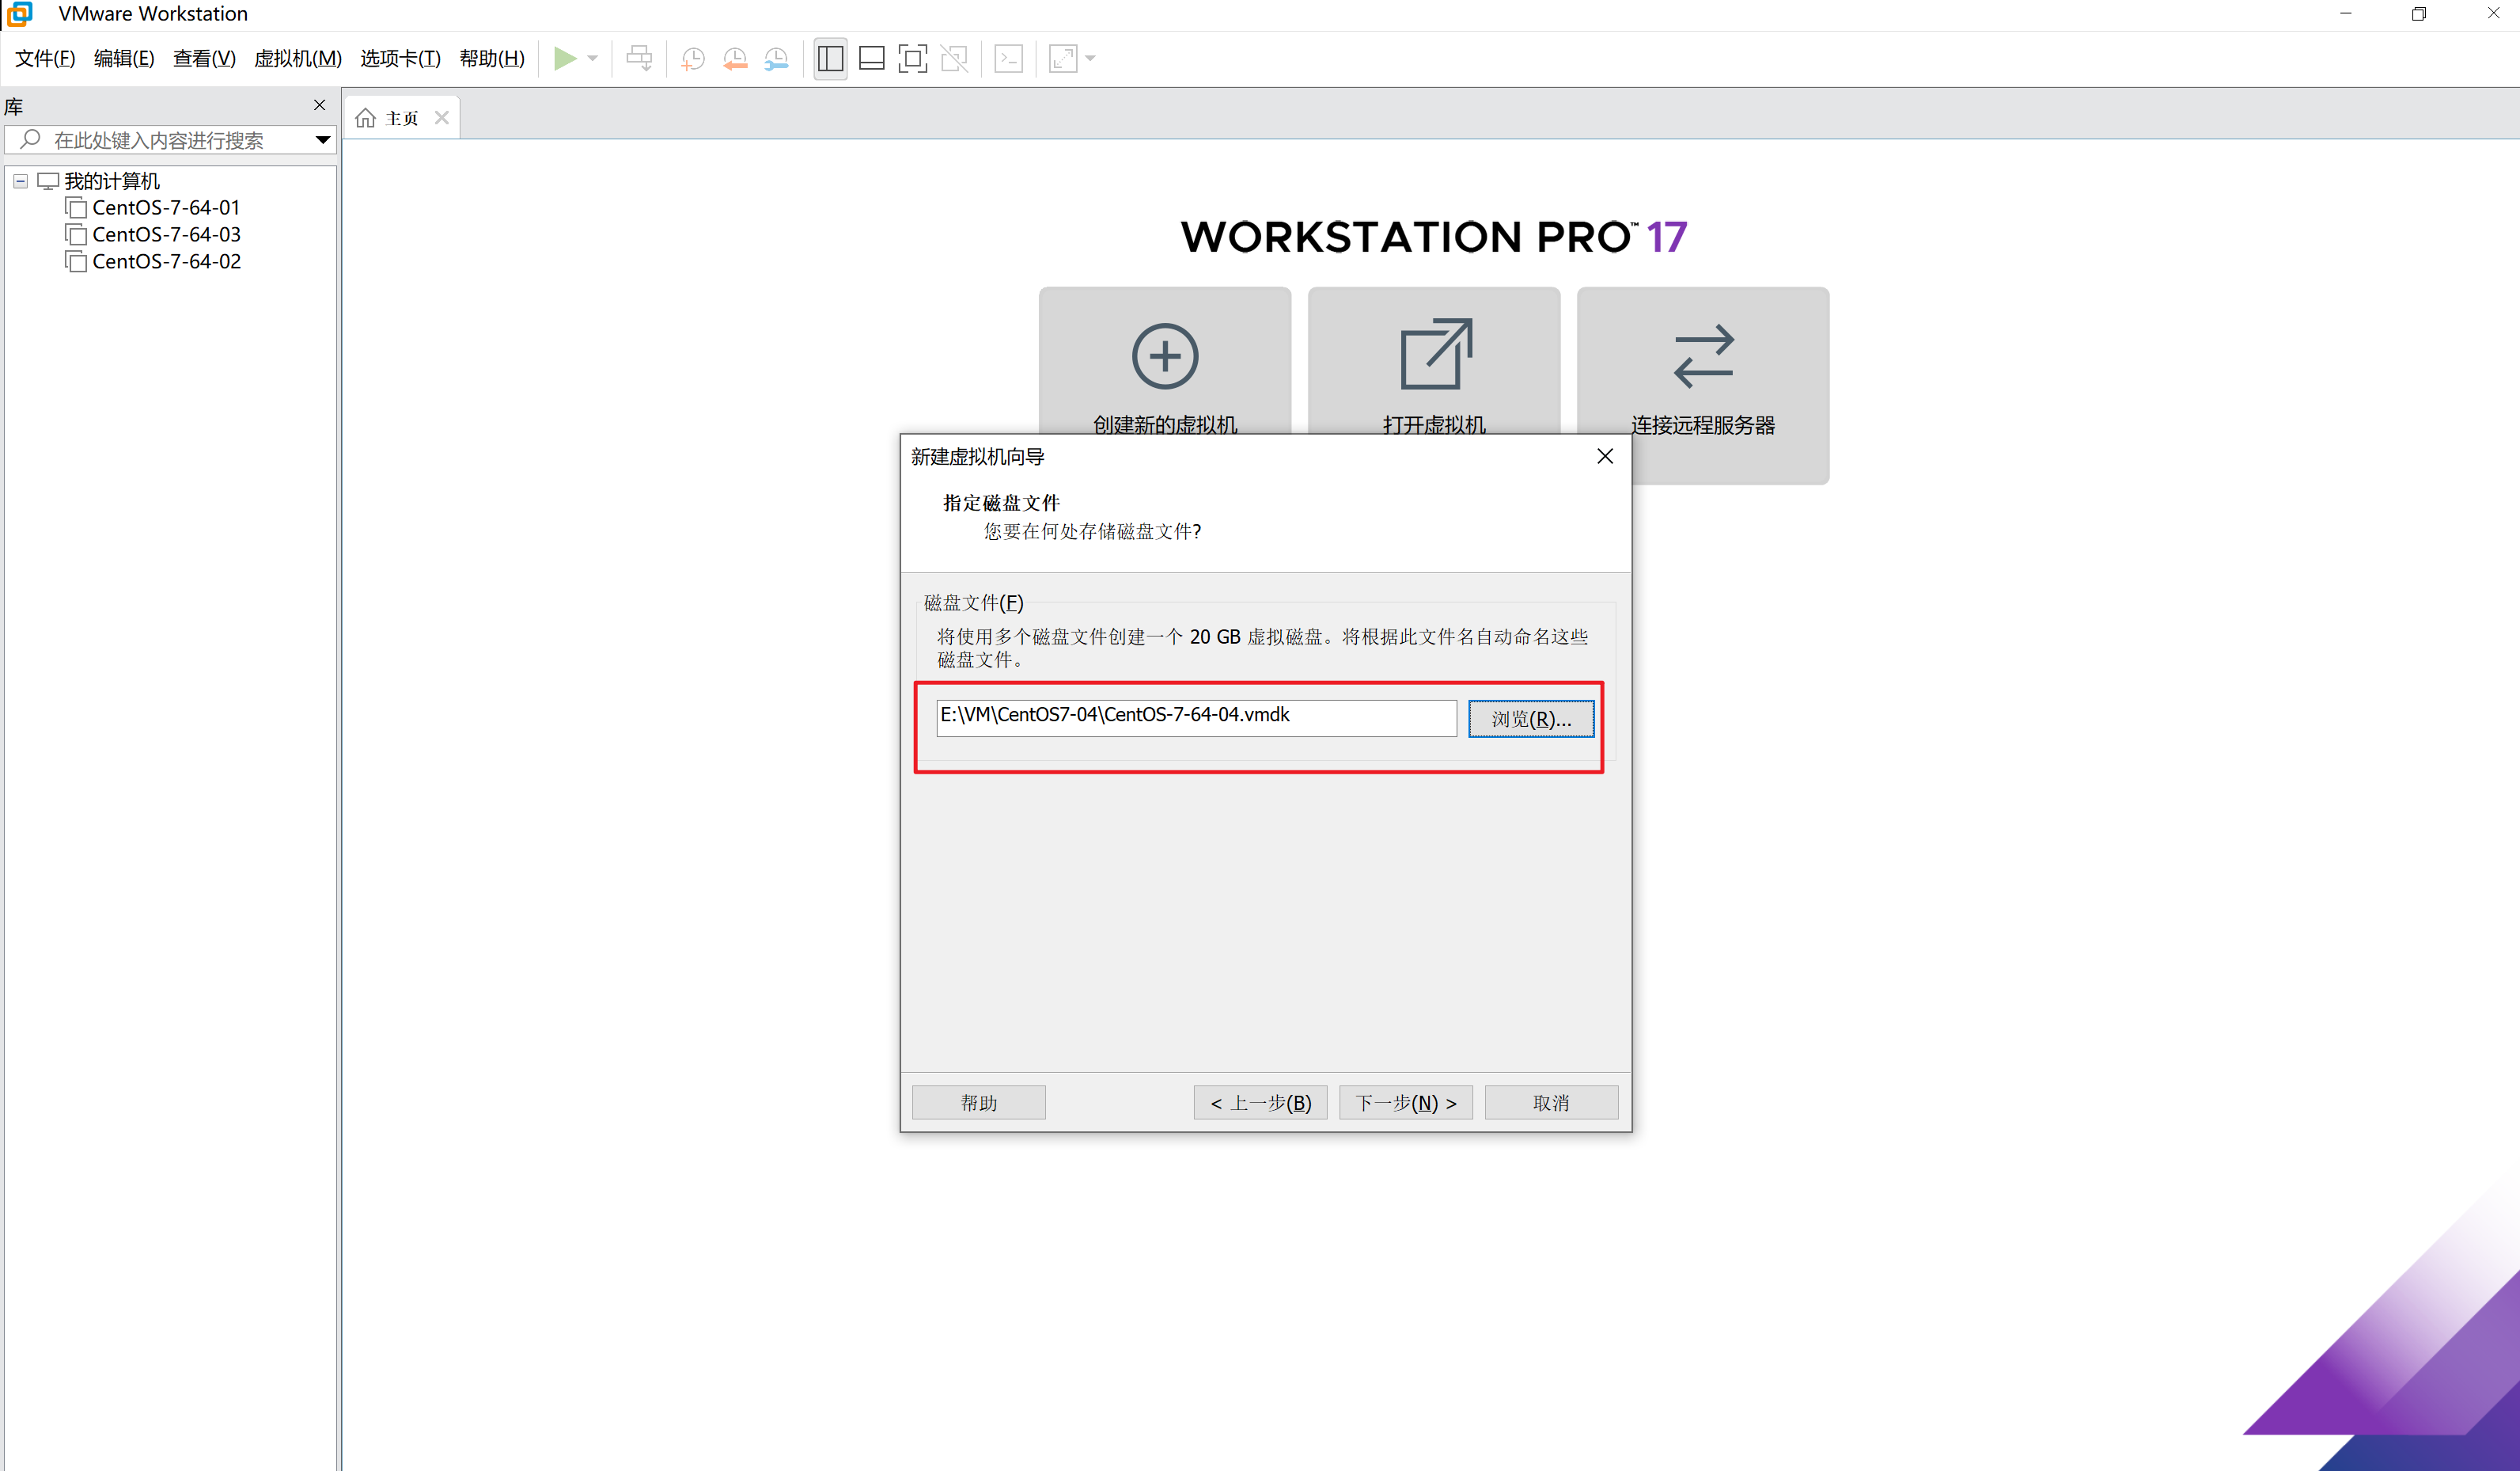Enter full screen mode
The width and height of the screenshot is (2520, 1471).
pos(912,58)
